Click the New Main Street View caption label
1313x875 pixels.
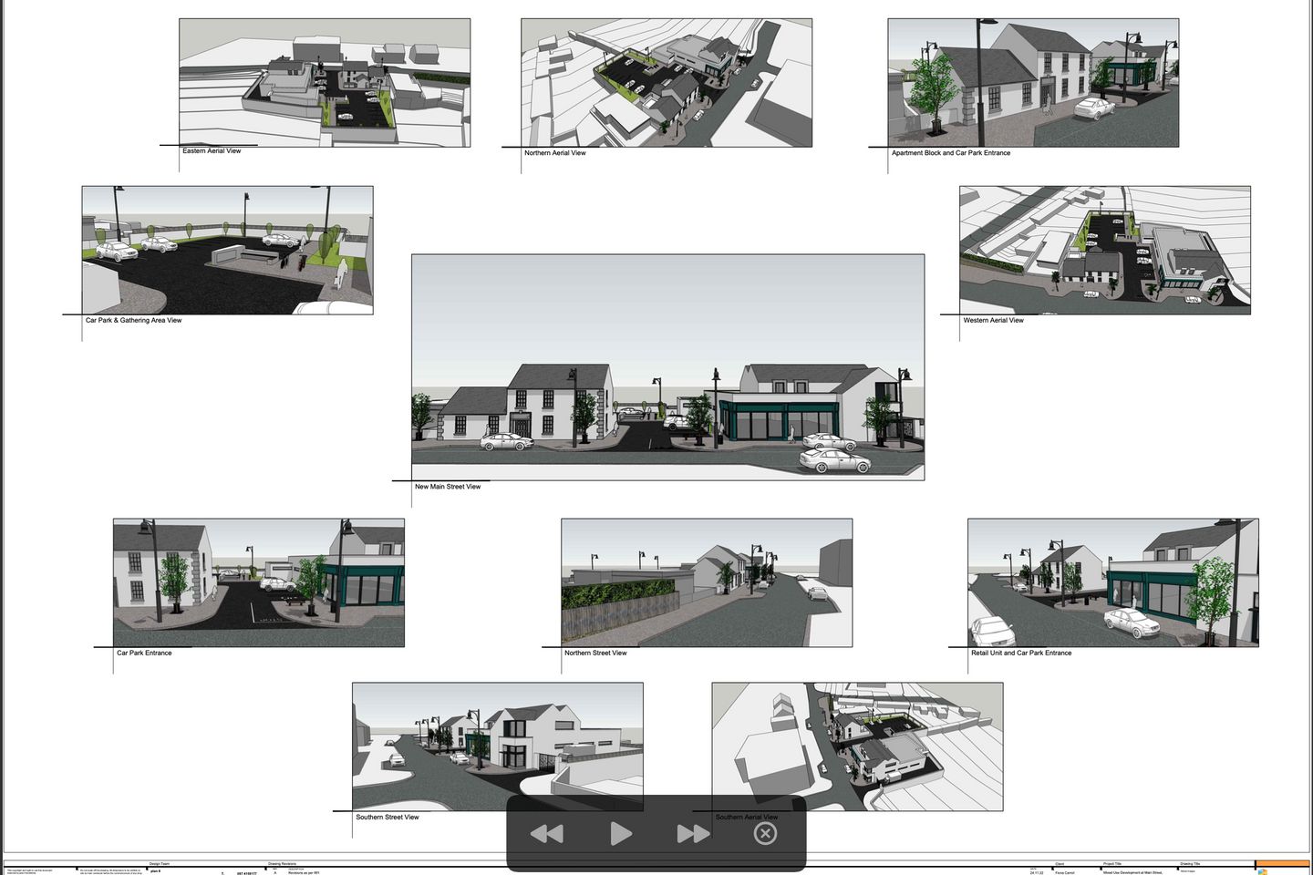coord(448,486)
